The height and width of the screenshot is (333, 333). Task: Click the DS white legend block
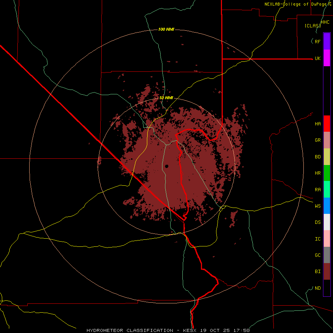[327, 222]
